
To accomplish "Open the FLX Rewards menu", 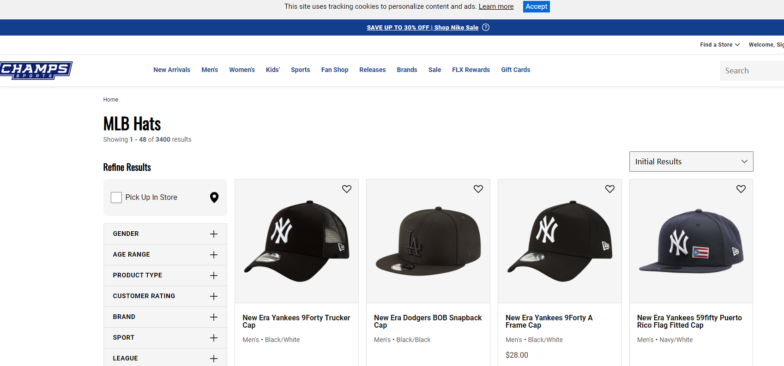I will (x=471, y=70).
